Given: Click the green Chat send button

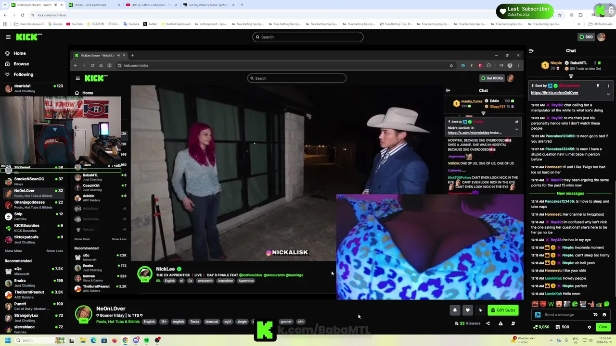Looking at the screenshot, I should 603,327.
